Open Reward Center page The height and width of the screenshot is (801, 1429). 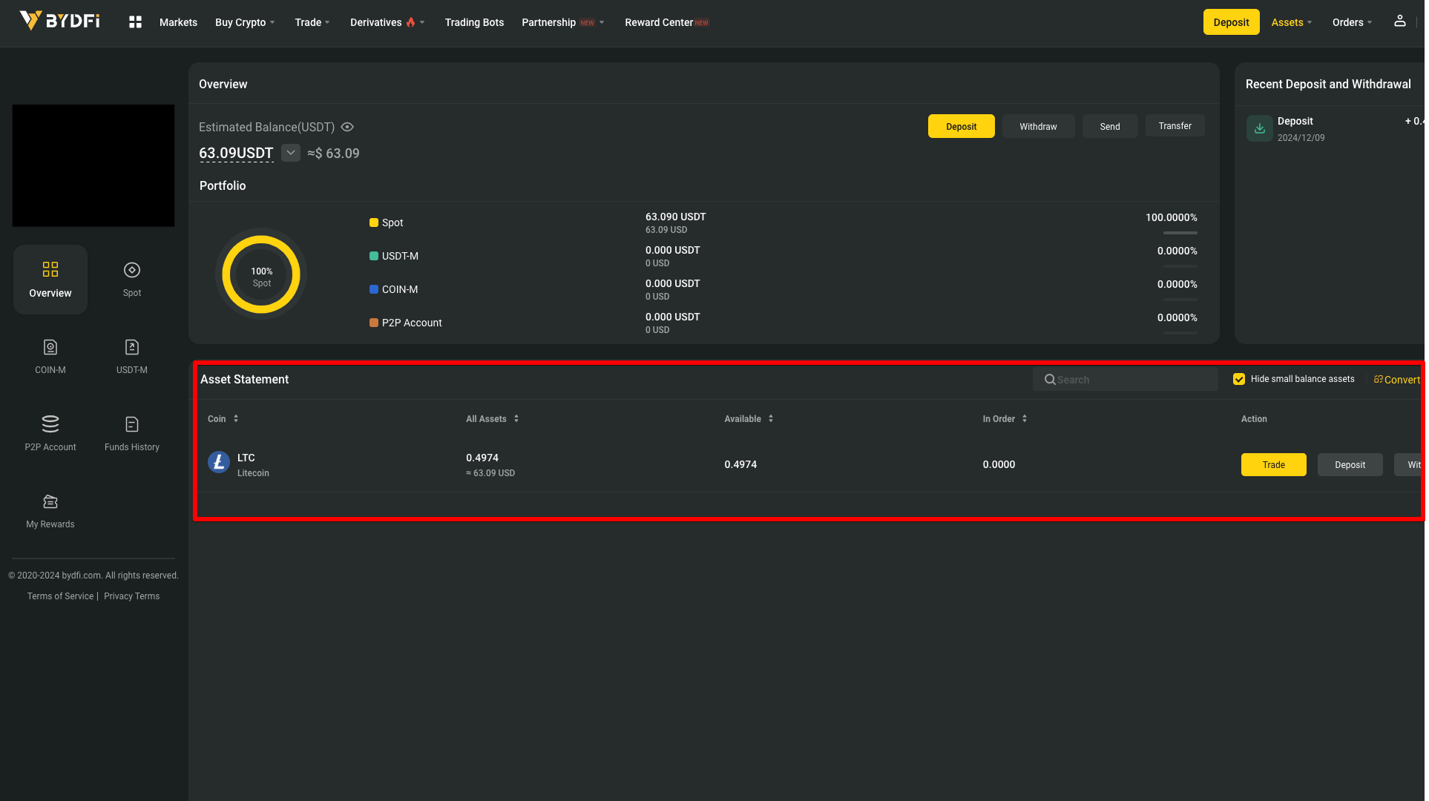click(666, 22)
